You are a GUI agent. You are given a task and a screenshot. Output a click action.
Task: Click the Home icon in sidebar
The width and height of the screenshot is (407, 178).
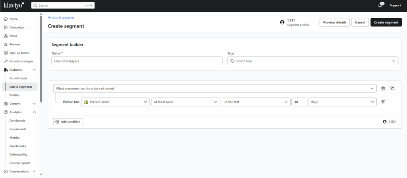point(6,19)
